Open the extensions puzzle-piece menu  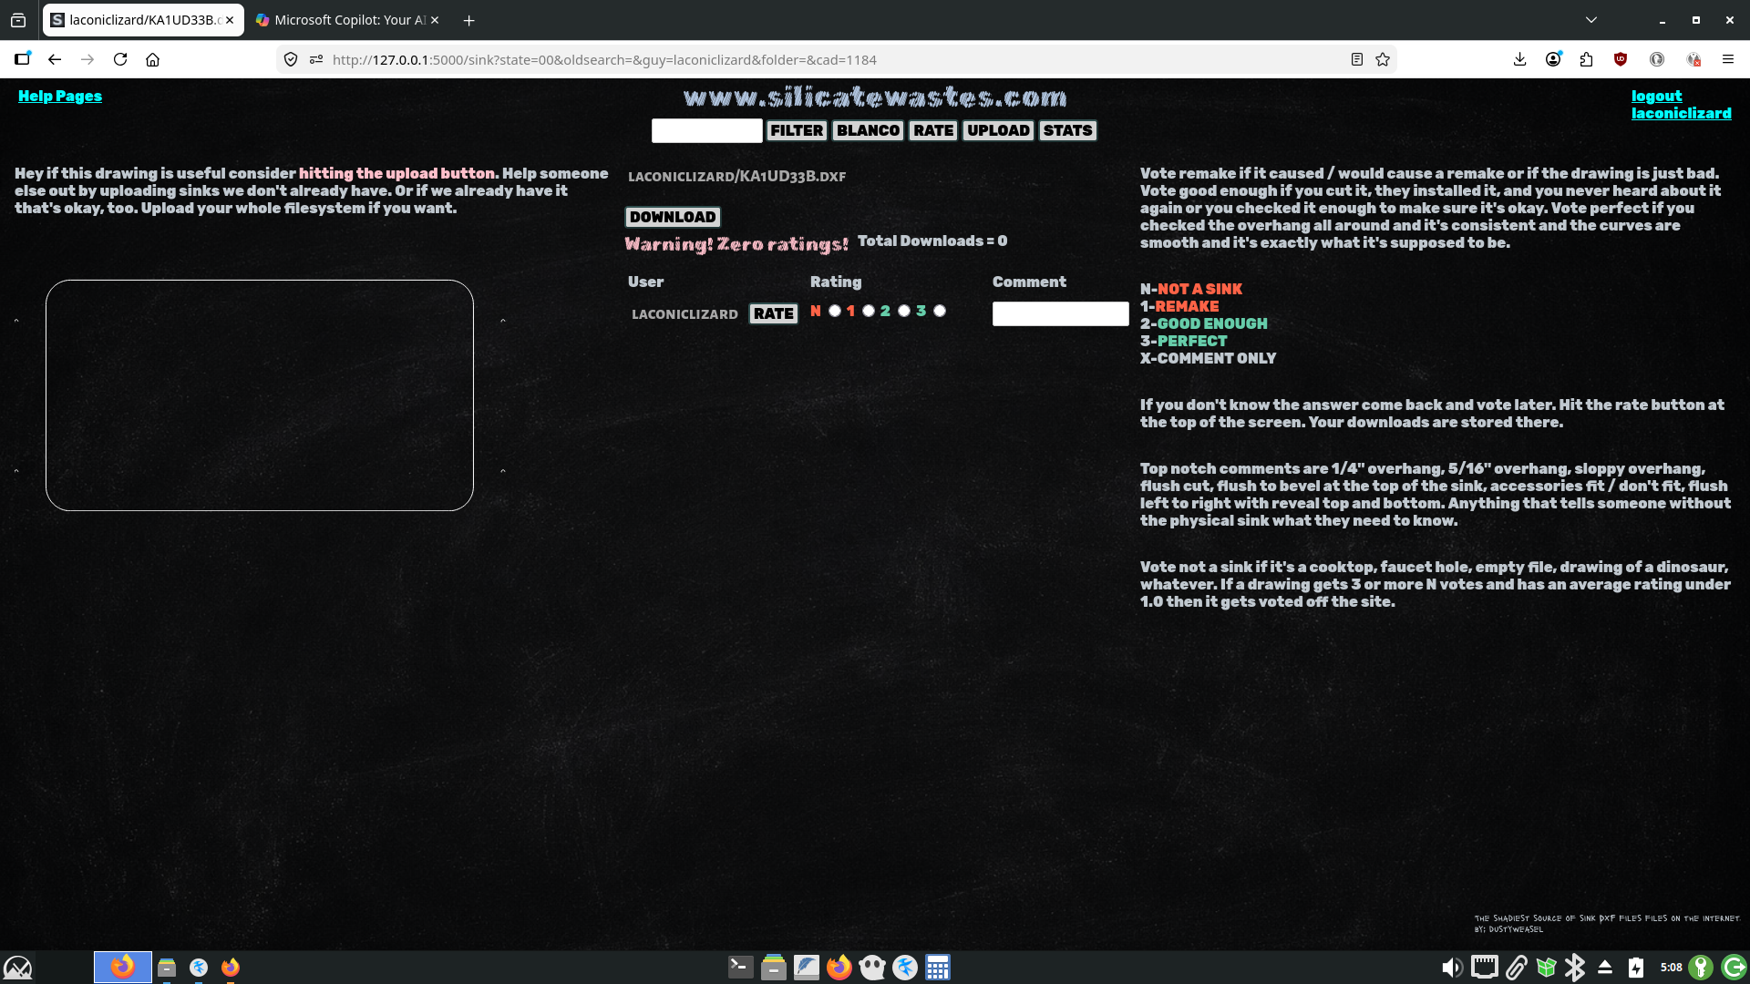[1587, 59]
